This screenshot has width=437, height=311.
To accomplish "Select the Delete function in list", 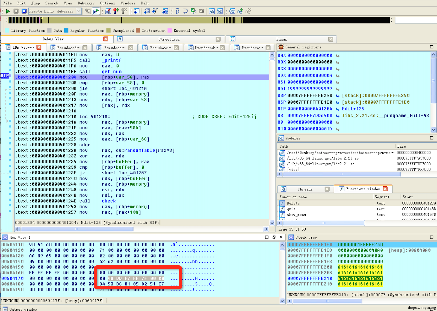I will (x=293, y=203).
